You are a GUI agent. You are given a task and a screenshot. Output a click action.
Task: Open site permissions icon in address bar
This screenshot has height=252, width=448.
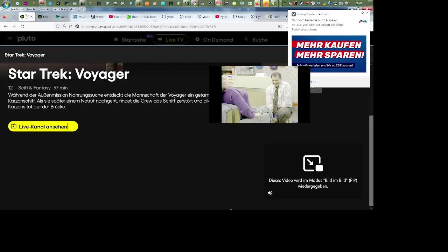[71, 27]
